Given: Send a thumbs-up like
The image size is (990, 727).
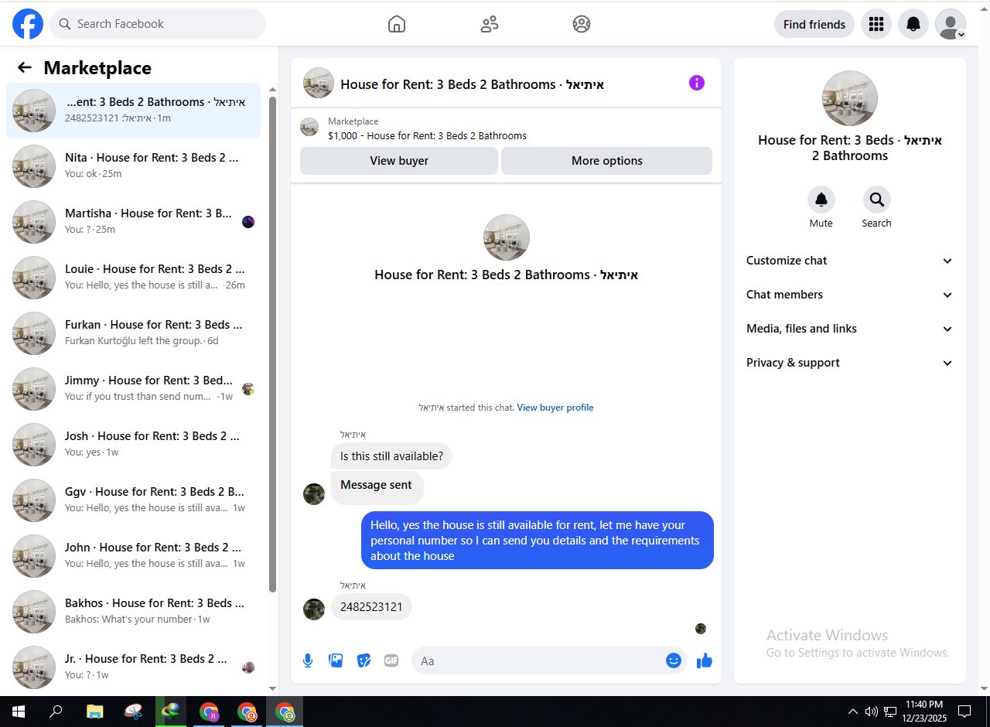Looking at the screenshot, I should [704, 660].
